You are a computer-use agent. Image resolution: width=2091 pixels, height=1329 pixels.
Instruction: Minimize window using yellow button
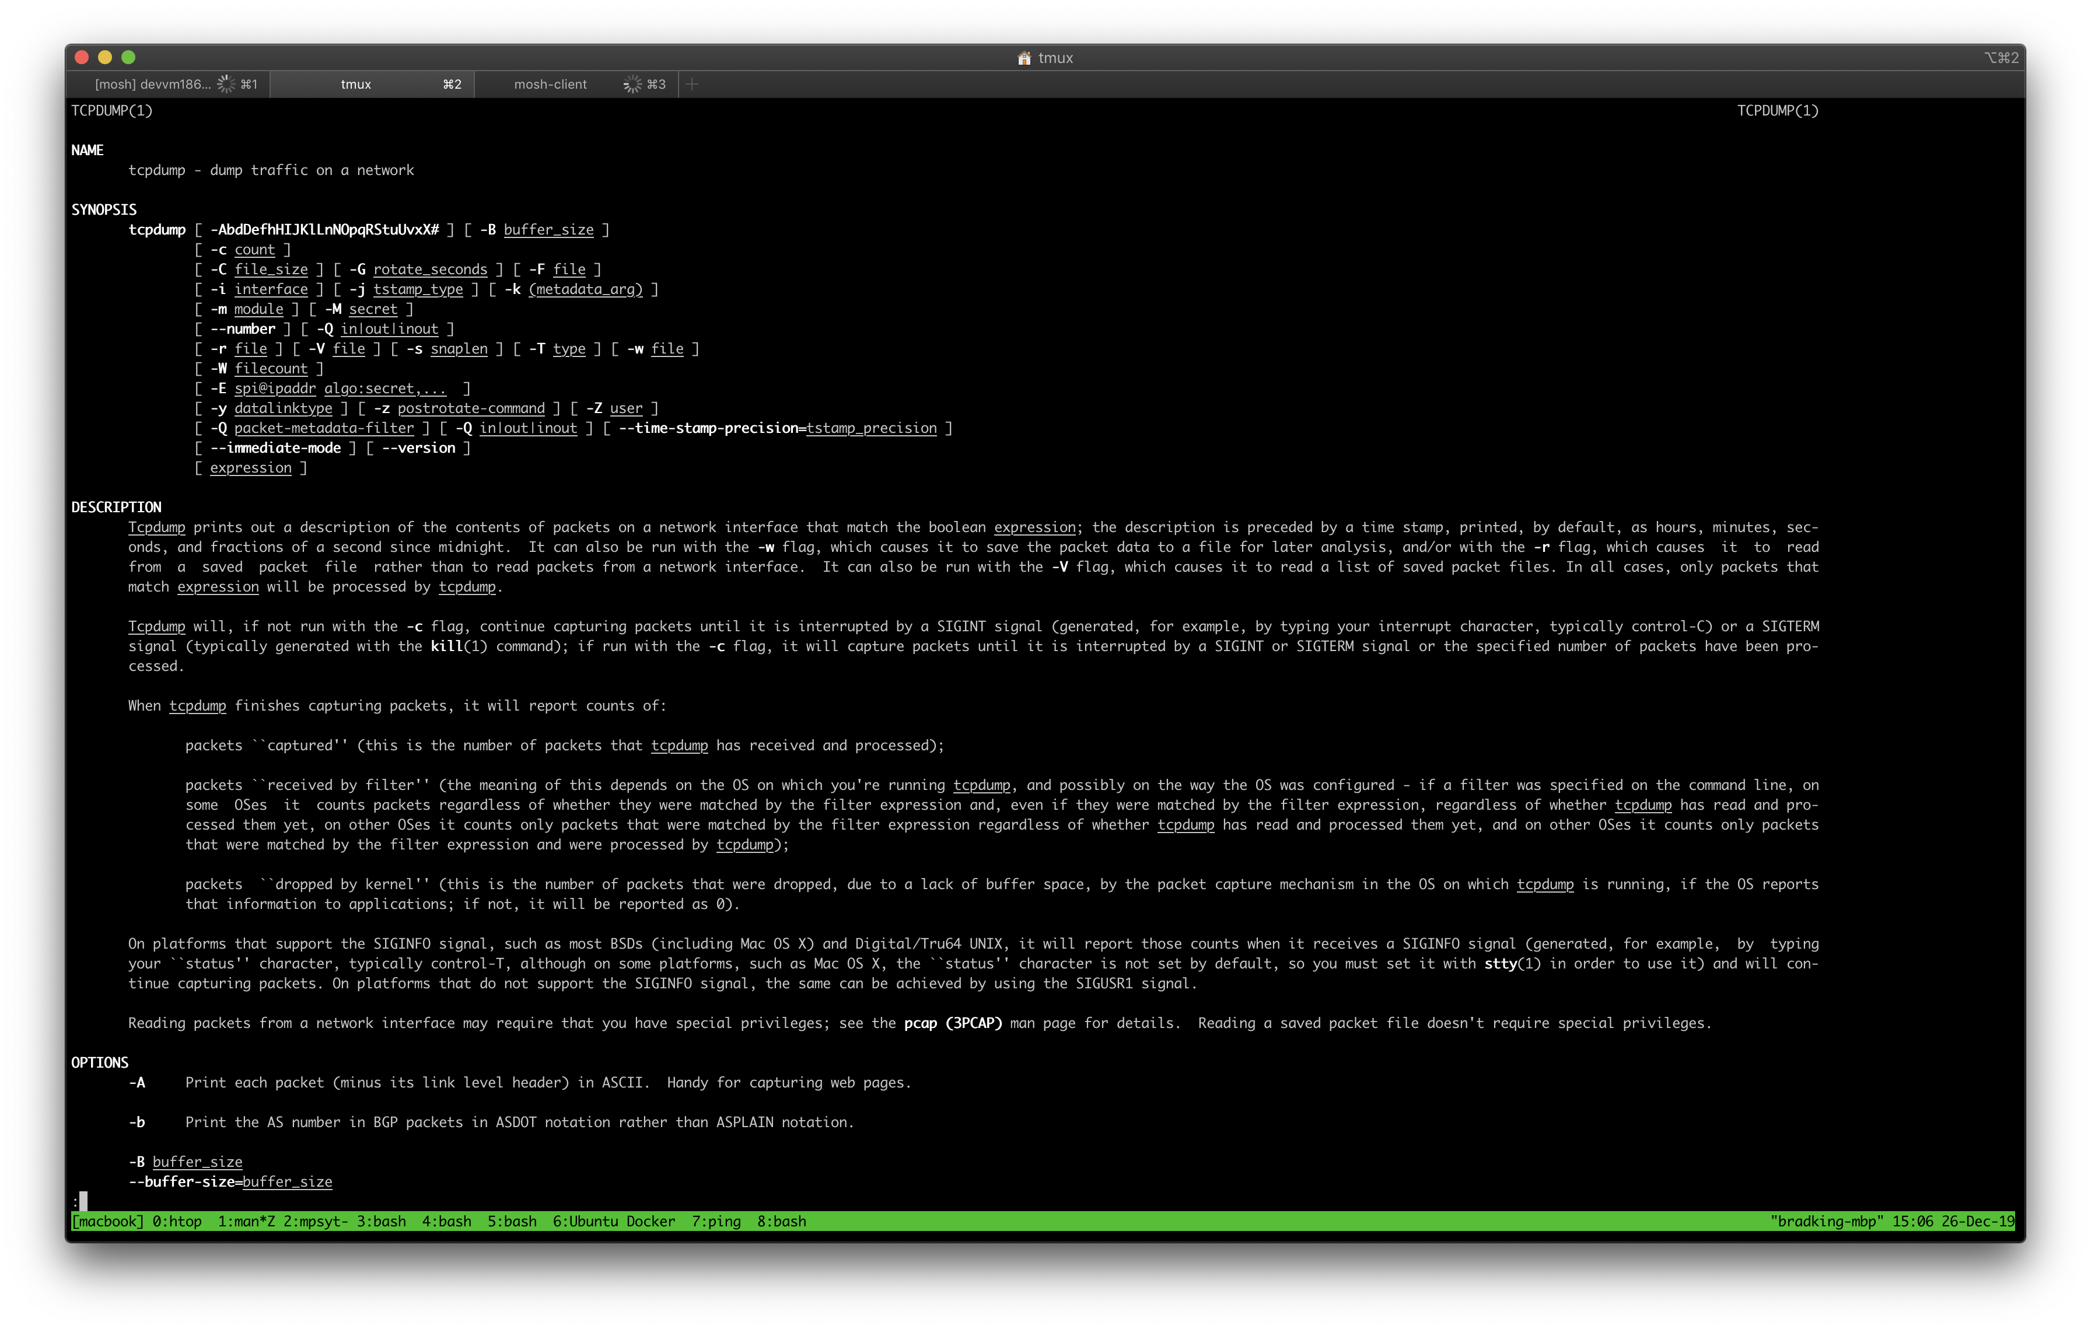tap(105, 57)
